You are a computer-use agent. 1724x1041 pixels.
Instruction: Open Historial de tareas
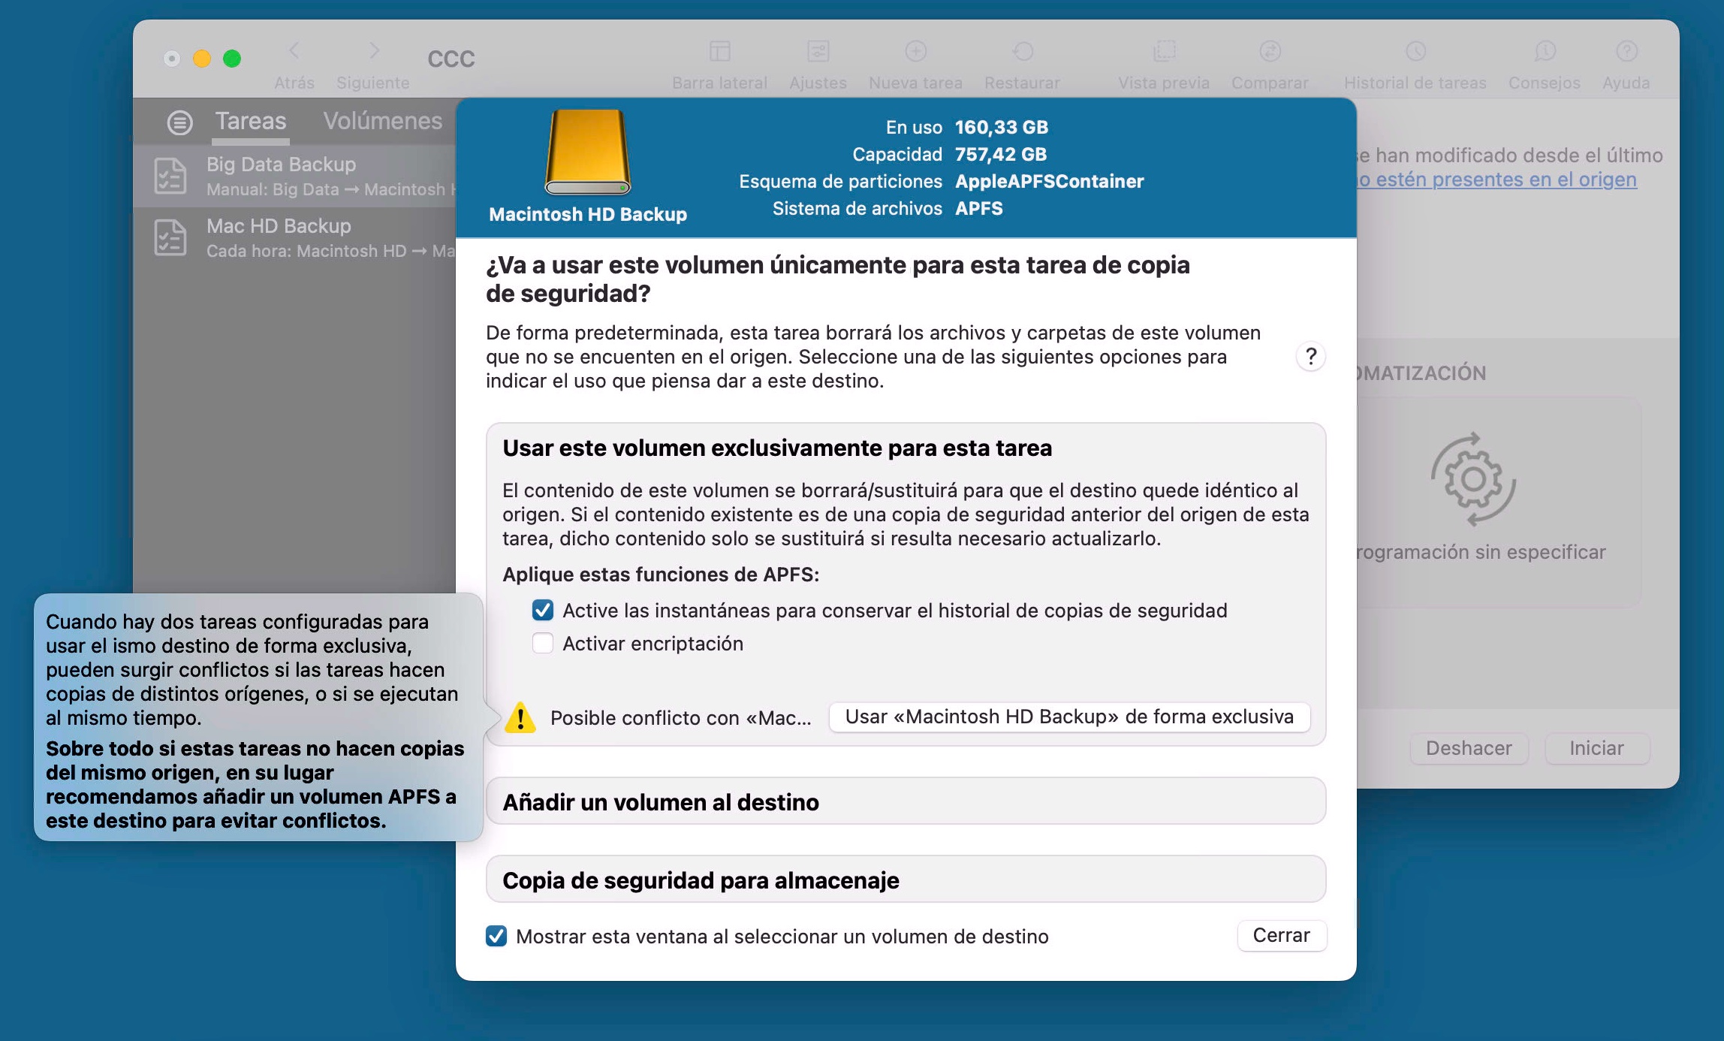(1415, 51)
